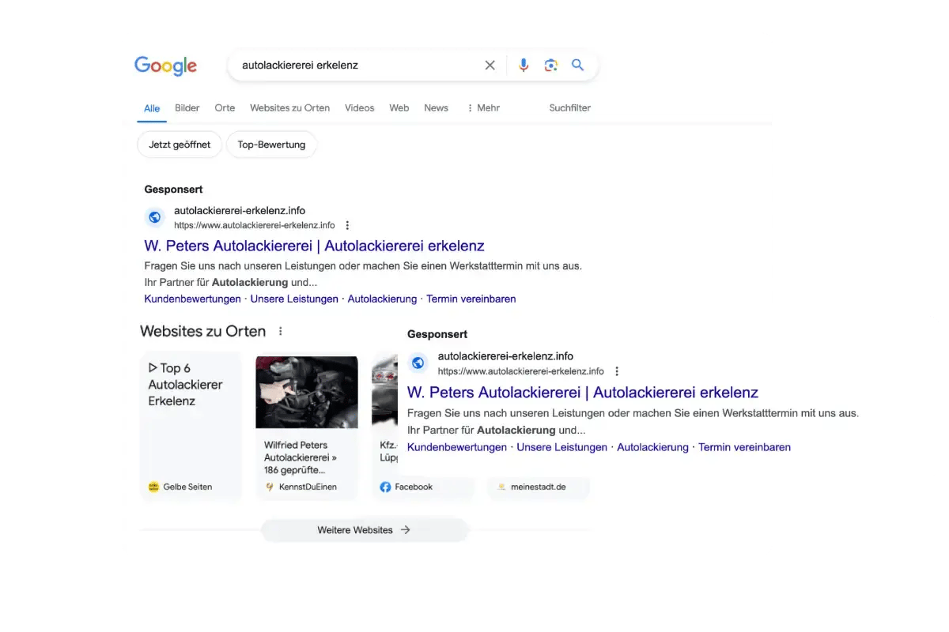This screenshot has height=632, width=949.
Task: Click the autolackiererei-erkelenz.info domain in the enlarged overlay ad
Action: click(x=506, y=356)
